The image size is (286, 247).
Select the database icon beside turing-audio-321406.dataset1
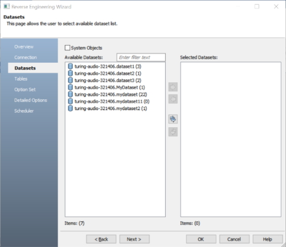pyautogui.click(x=70, y=66)
